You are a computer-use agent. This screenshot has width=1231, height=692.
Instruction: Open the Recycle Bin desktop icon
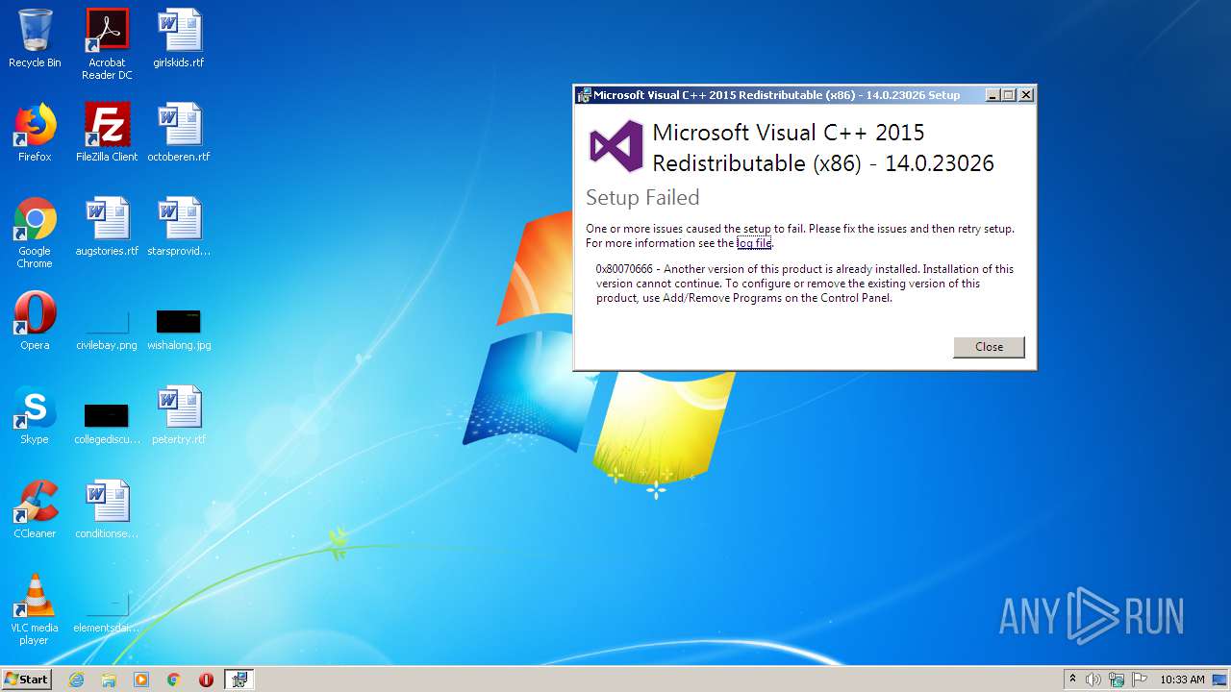tap(35, 38)
